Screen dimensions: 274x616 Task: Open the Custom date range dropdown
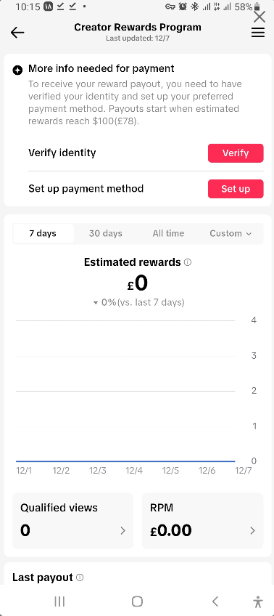pos(231,233)
